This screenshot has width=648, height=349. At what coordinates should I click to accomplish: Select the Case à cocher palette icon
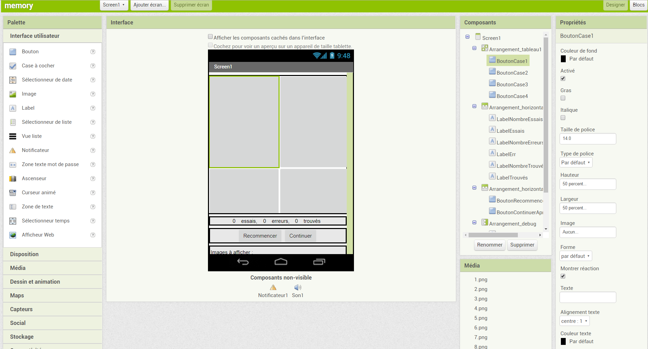pos(13,66)
